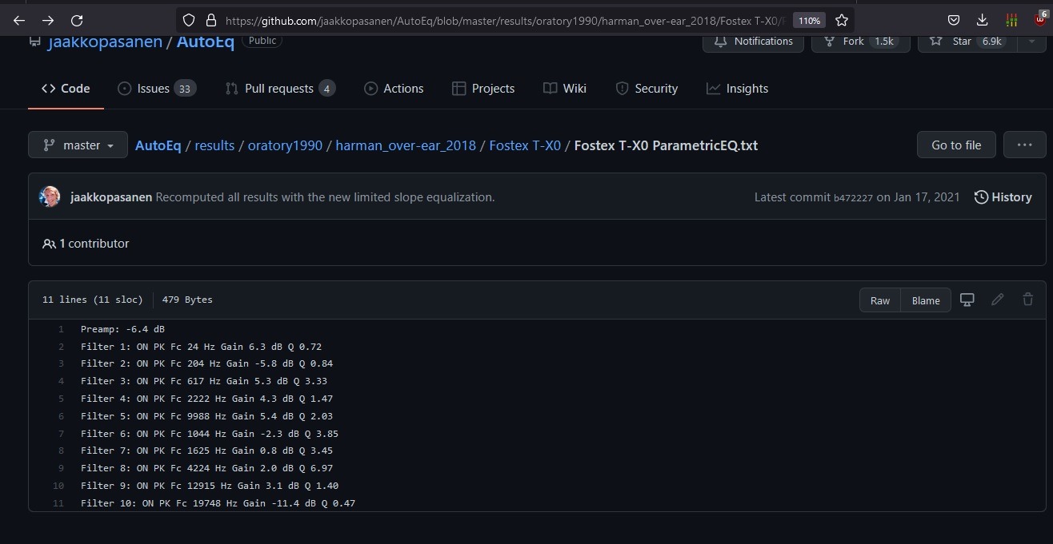
Task: Open the Security tab
Action: tap(647, 89)
